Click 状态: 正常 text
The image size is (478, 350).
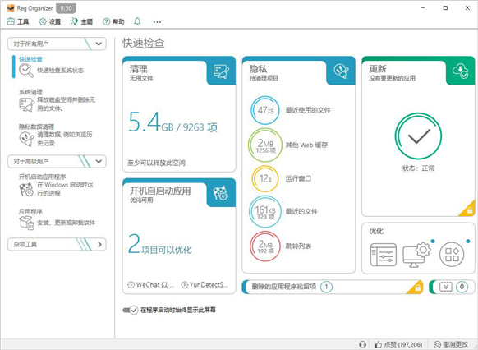[418, 168]
